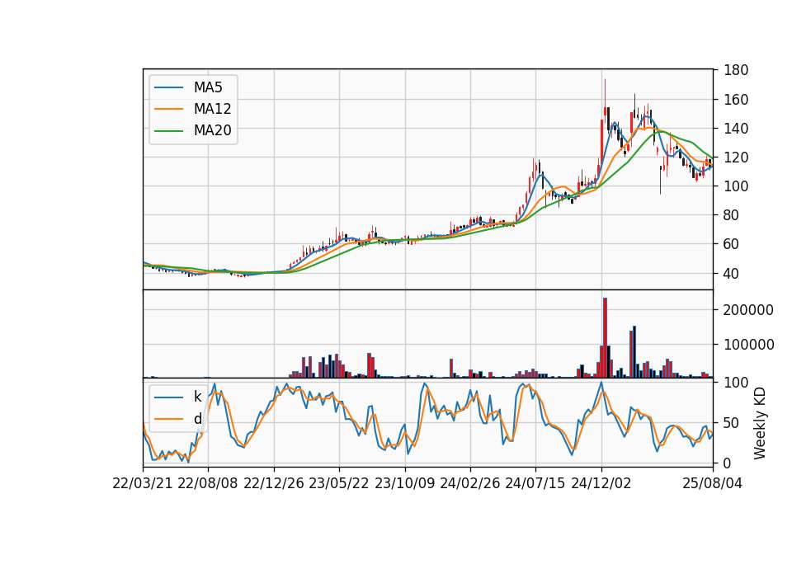
Task: Click the 160 price axis value
Action: click(x=736, y=100)
